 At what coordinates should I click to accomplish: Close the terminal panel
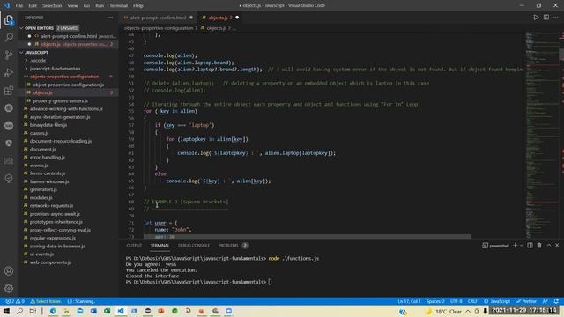[557, 245]
